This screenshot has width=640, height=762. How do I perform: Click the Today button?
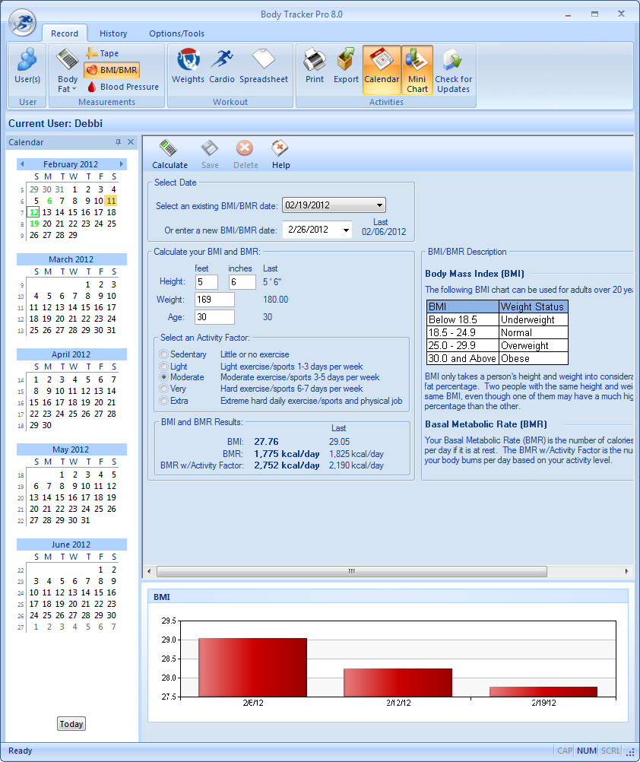(71, 724)
